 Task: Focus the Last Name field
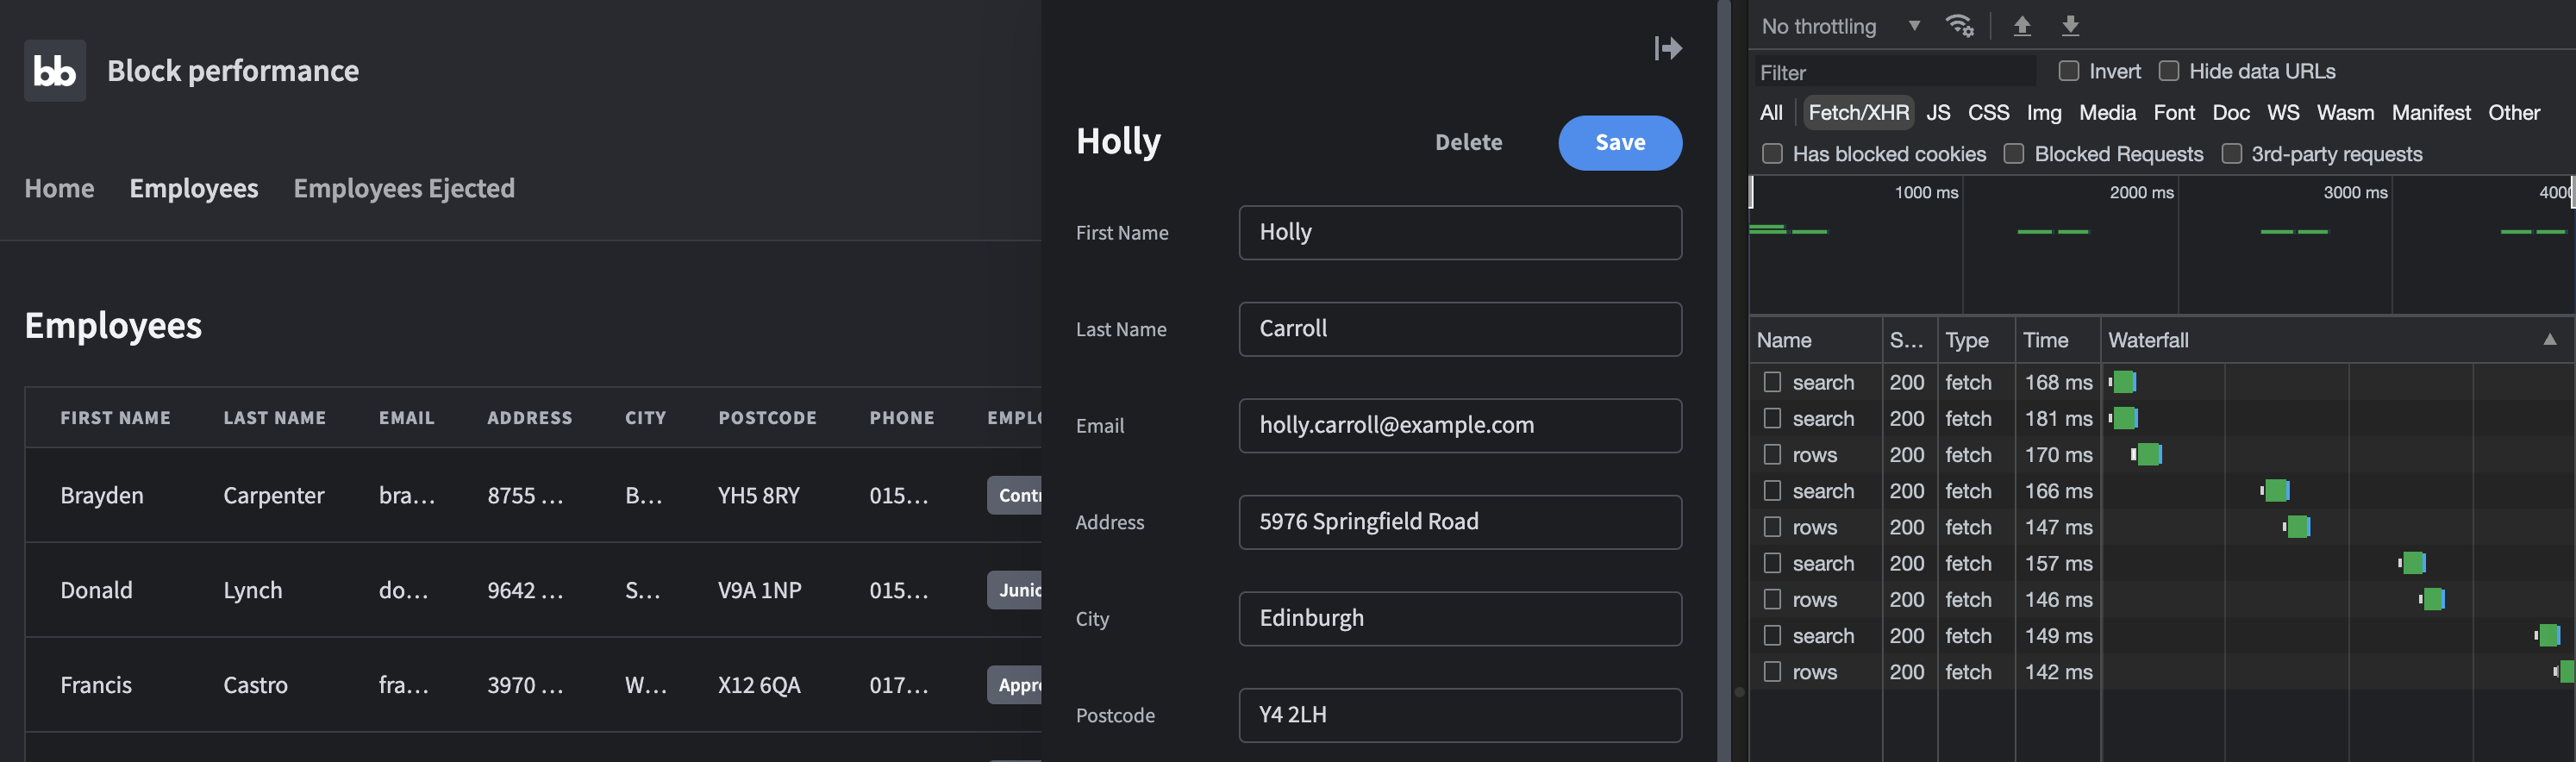(x=1460, y=329)
